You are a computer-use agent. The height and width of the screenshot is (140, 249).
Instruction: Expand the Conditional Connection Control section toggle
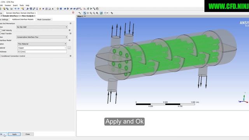coord(70,56)
